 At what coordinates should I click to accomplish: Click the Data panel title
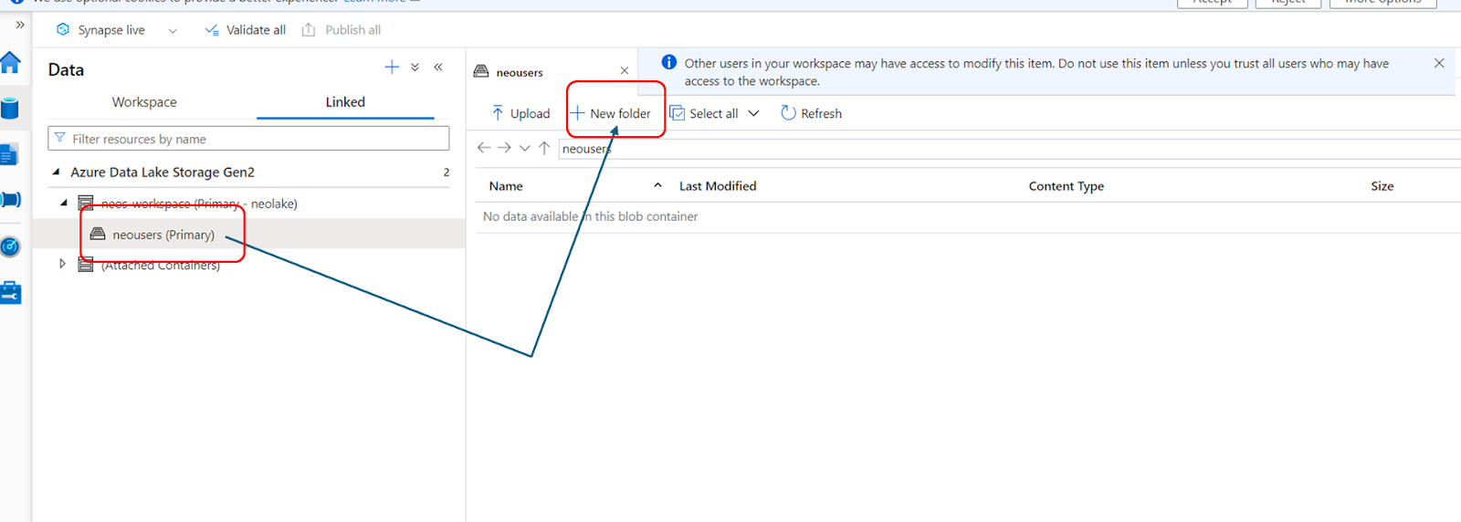(66, 70)
